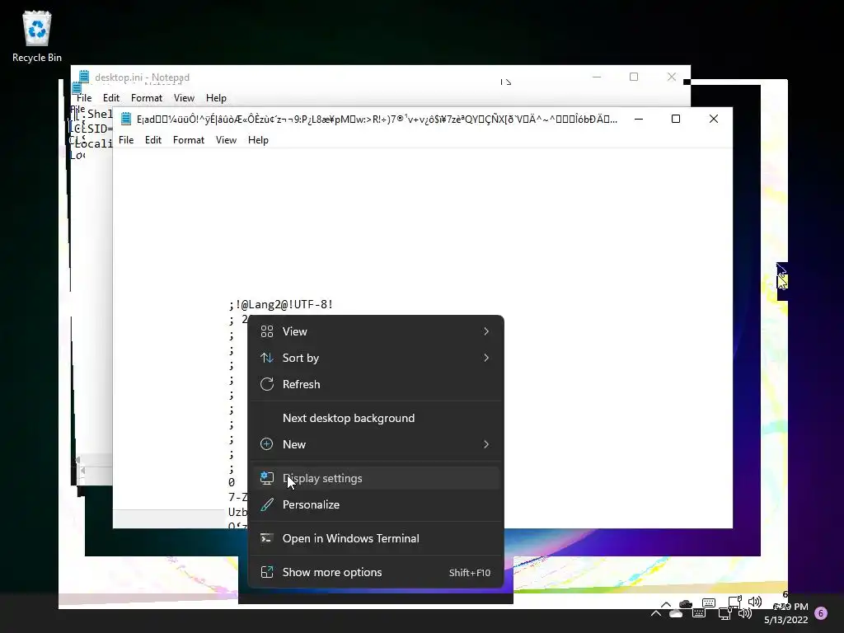Open the Help menu in the desktop.ini Notepad

(216, 98)
